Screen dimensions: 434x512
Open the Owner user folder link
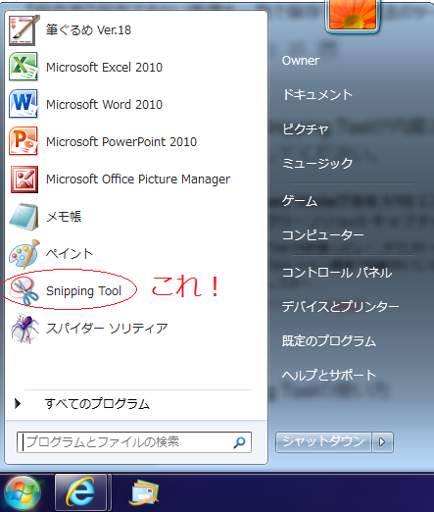pos(301,61)
